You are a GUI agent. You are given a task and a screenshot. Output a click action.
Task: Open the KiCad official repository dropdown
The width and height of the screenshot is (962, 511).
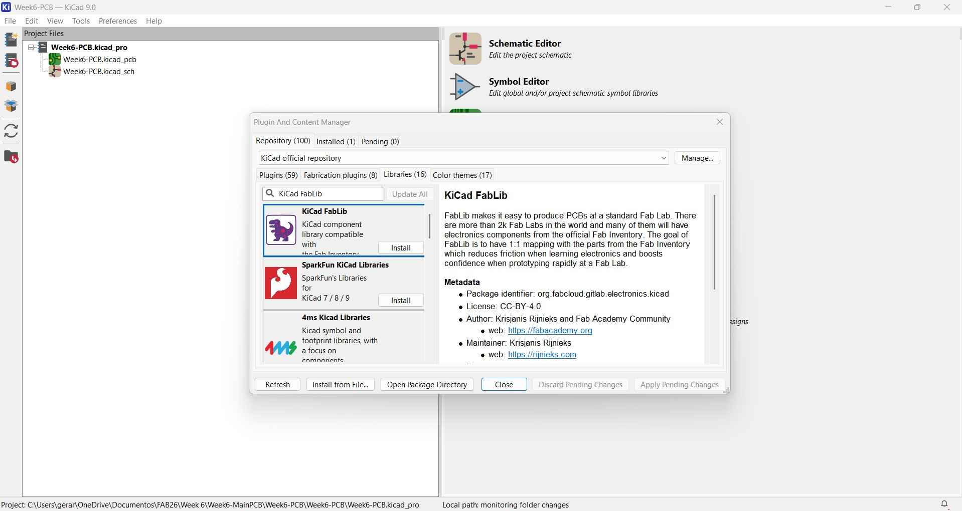[x=464, y=158]
